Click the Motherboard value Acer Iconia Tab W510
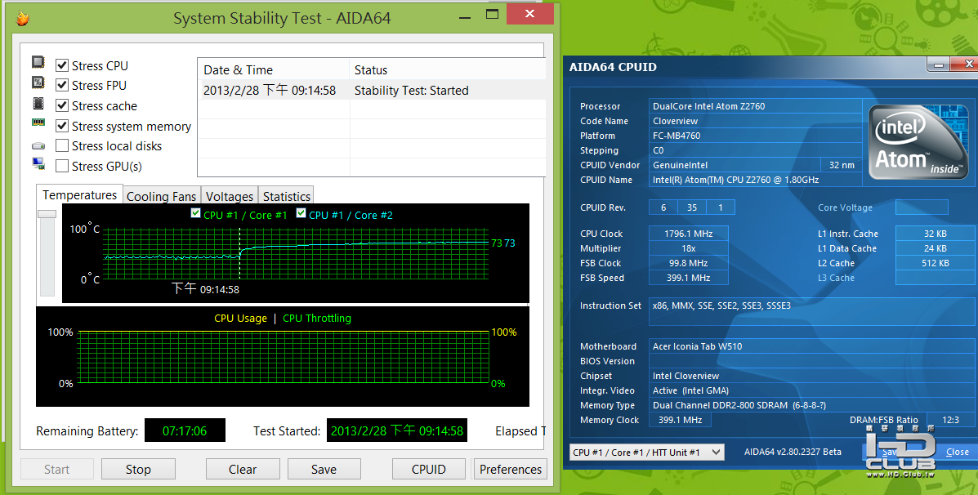 tap(811, 346)
